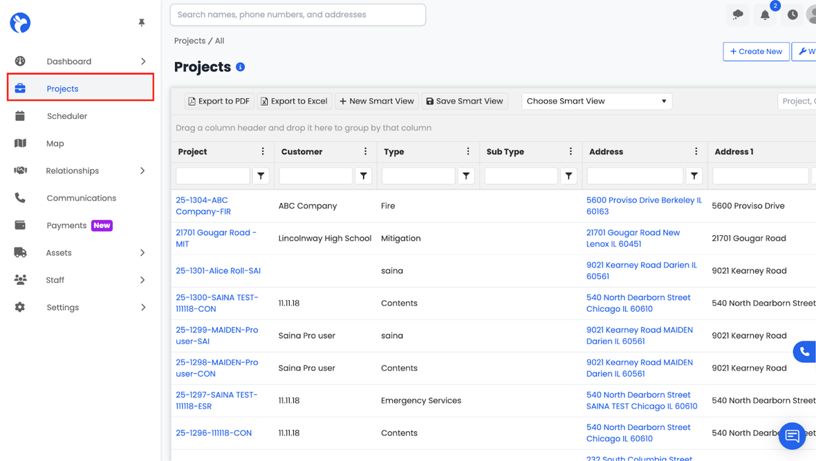Click the Projects info icon

[x=241, y=67]
